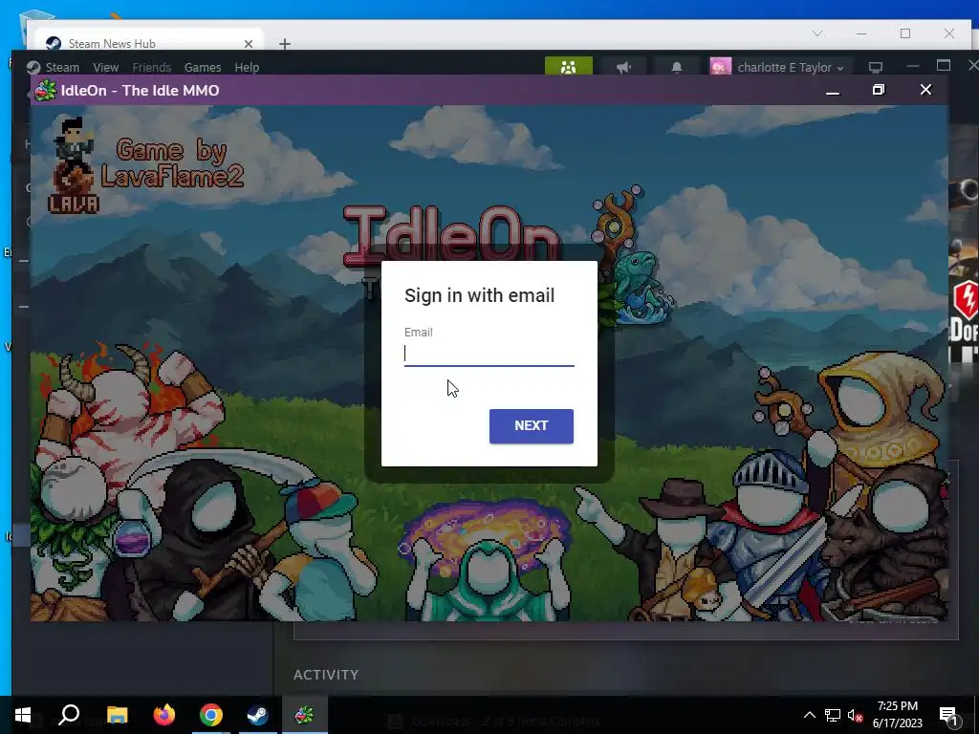This screenshot has width=979, height=734.
Task: Click the Email input field
Action: (x=489, y=354)
